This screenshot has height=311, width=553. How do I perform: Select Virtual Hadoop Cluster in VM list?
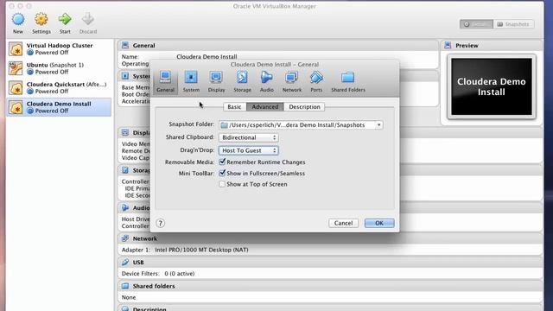pyautogui.click(x=59, y=49)
